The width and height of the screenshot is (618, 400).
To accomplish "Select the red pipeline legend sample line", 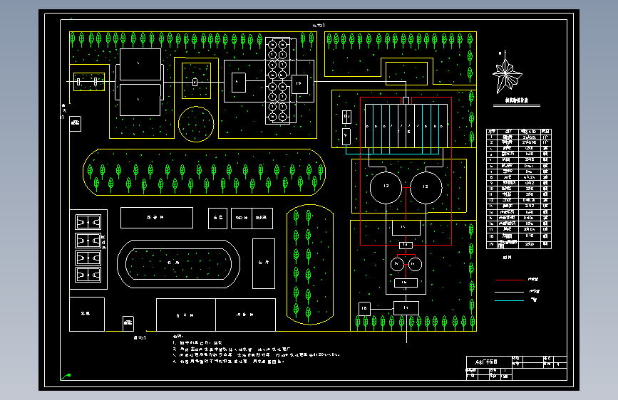I will click(509, 280).
